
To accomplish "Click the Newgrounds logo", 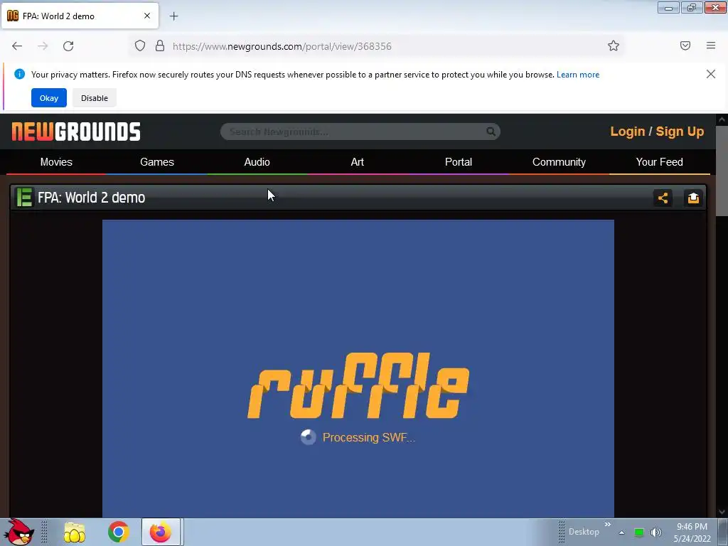I will [76, 132].
